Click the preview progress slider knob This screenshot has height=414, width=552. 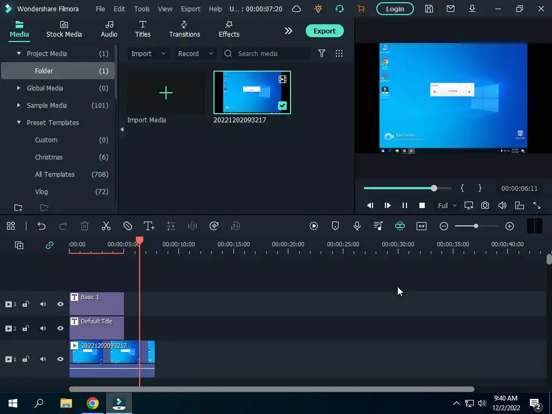(x=434, y=188)
